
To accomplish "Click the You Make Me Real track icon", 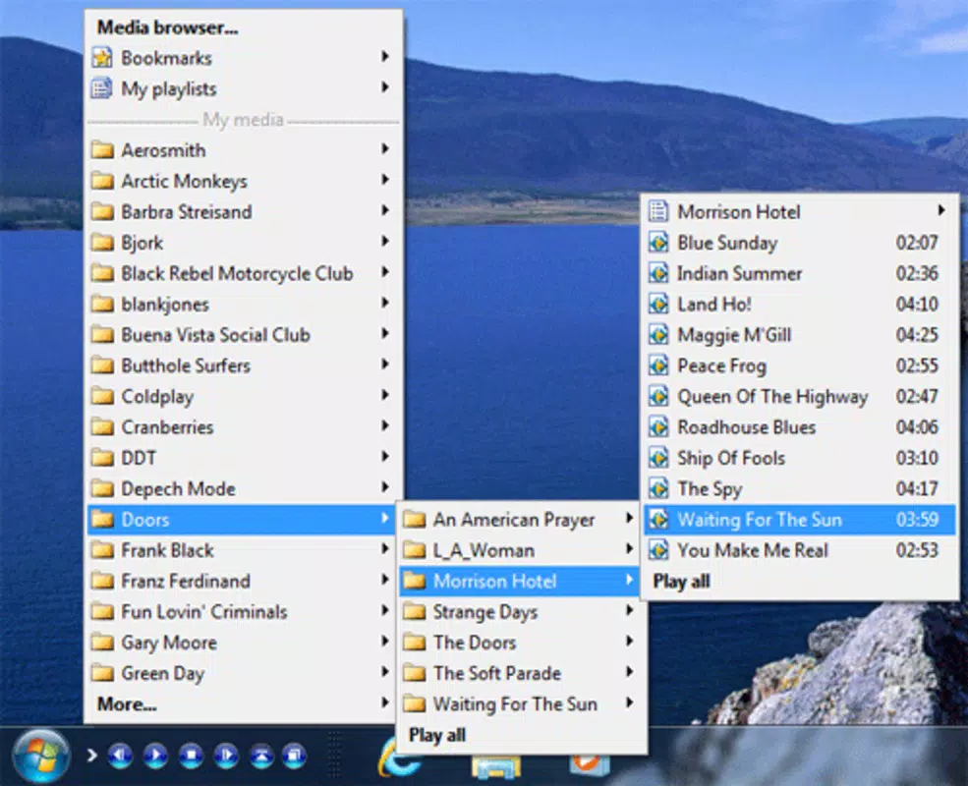I will [658, 550].
